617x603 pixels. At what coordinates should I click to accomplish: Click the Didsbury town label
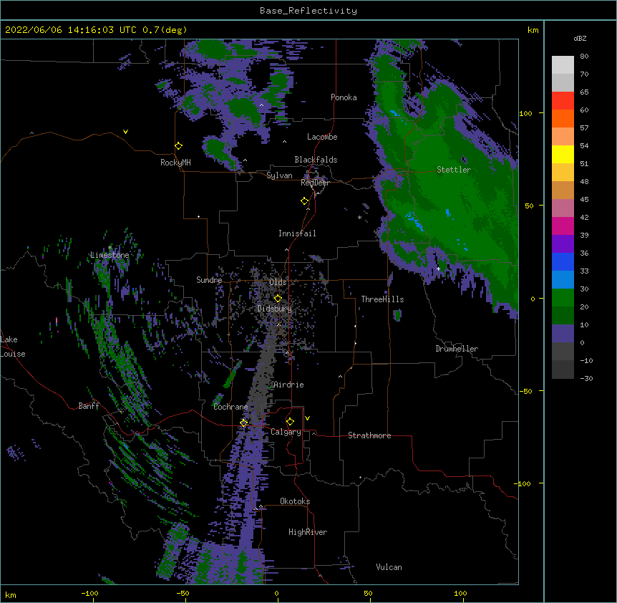274,309
